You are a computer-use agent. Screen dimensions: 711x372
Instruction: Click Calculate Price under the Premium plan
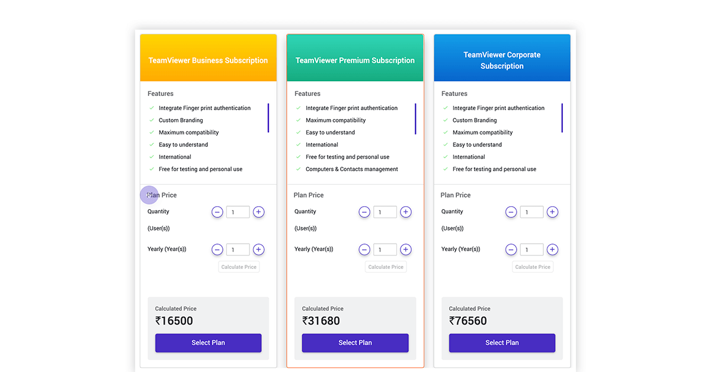click(386, 267)
